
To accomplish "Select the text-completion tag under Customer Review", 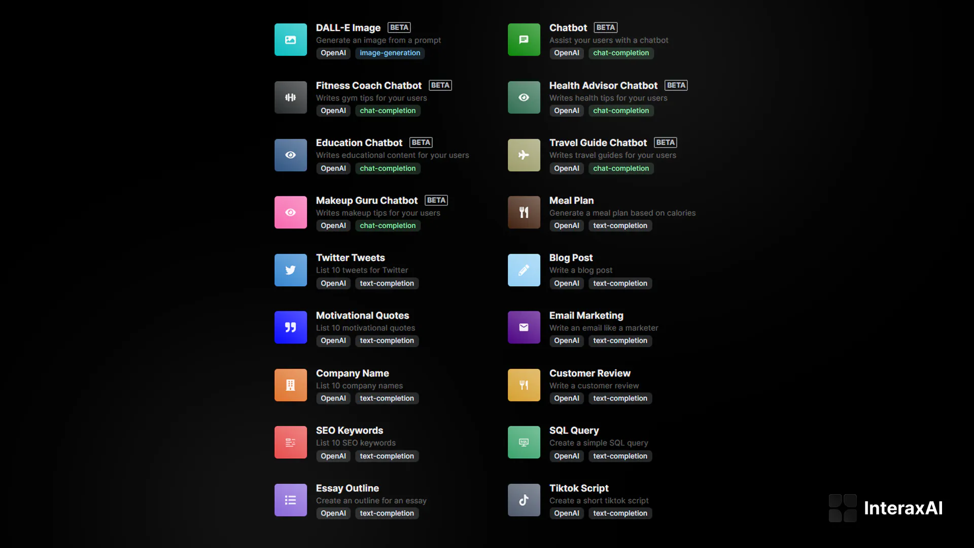I will point(620,399).
